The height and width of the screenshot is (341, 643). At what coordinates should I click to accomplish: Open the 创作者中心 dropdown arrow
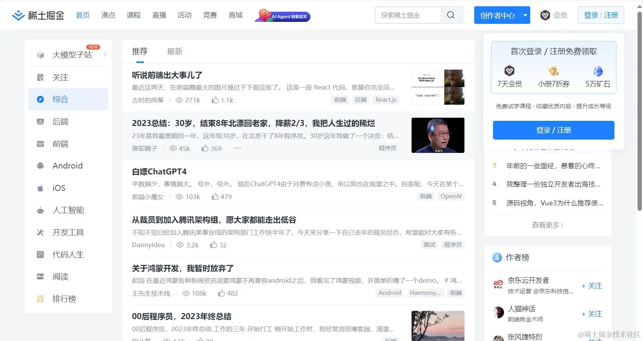[x=525, y=15]
